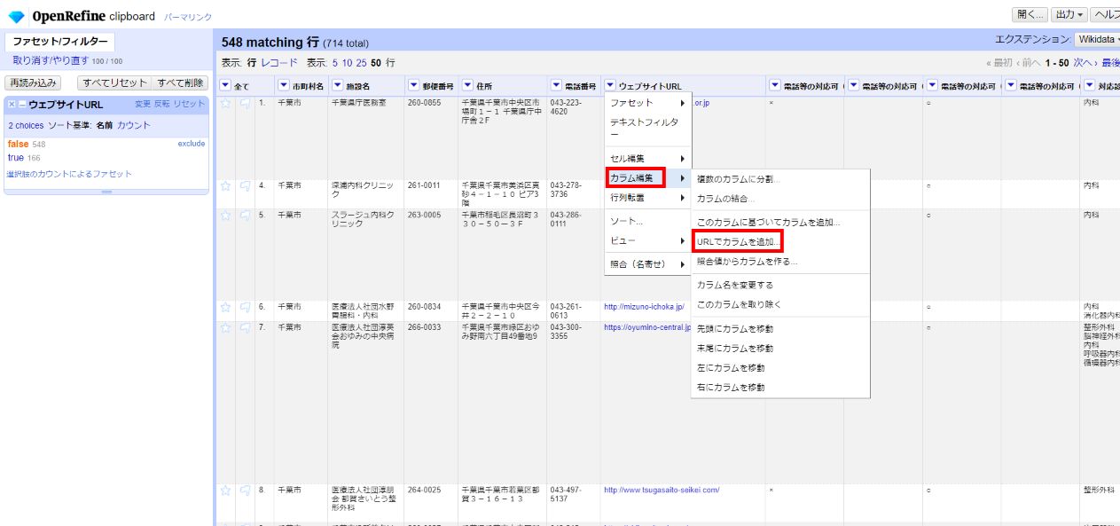Click the 開く... button
The image size is (1120, 526).
click(x=1030, y=14)
